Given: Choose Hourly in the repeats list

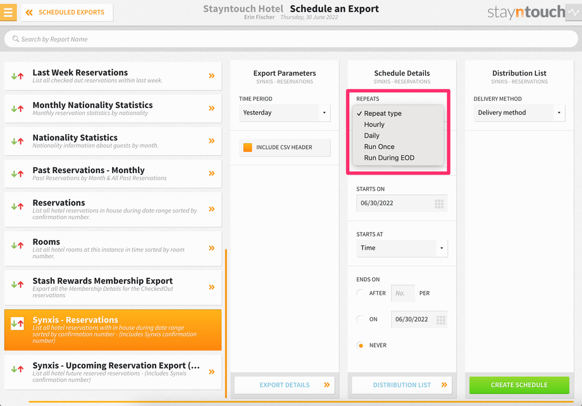Looking at the screenshot, I should pyautogui.click(x=398, y=124).
